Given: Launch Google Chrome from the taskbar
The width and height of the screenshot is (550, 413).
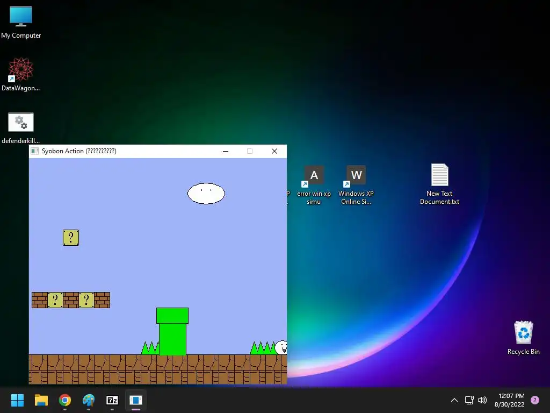Looking at the screenshot, I should [x=65, y=400].
